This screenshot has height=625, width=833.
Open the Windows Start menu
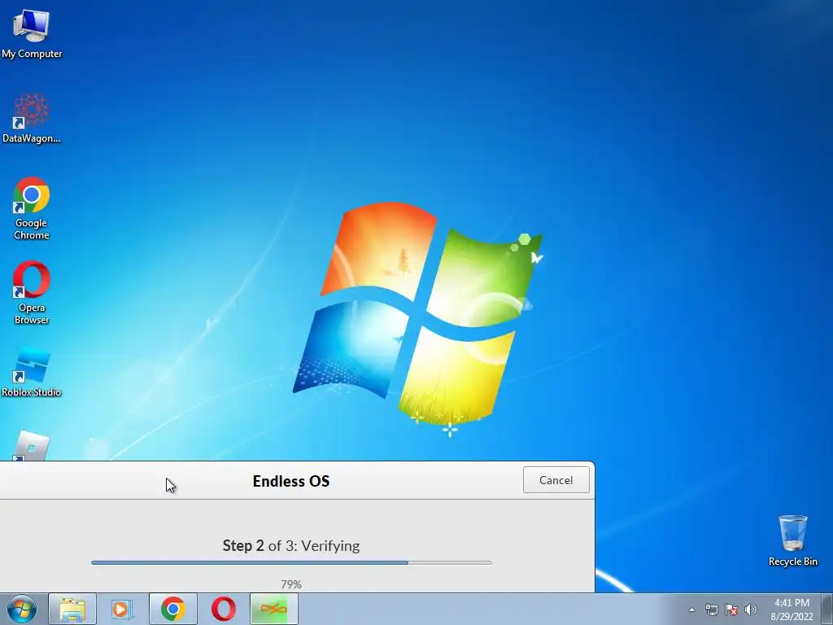(x=22, y=609)
